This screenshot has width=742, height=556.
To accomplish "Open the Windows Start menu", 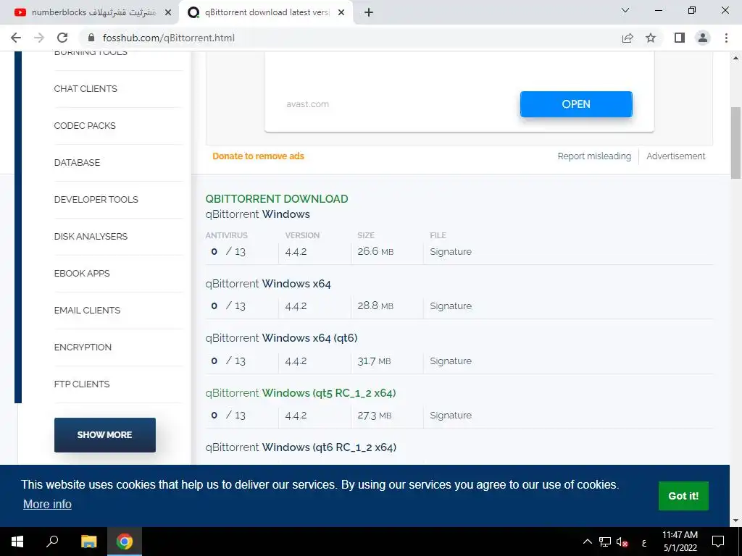I will (x=17, y=542).
